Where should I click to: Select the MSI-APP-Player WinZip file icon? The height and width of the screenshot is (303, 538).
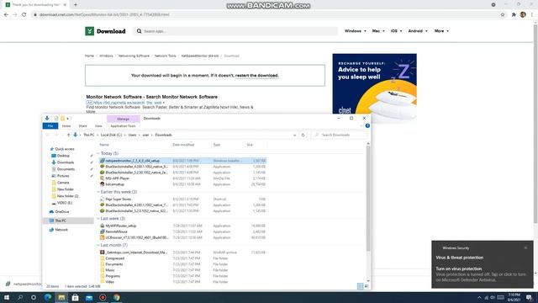pyautogui.click(x=103, y=178)
